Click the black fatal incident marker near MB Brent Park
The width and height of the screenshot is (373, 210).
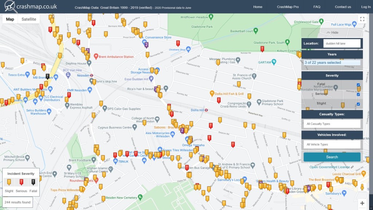(47, 76)
